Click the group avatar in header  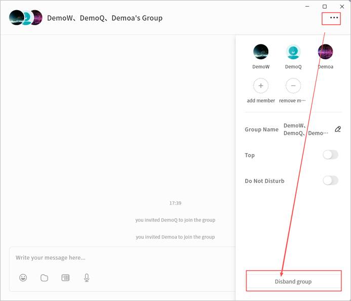pos(25,18)
